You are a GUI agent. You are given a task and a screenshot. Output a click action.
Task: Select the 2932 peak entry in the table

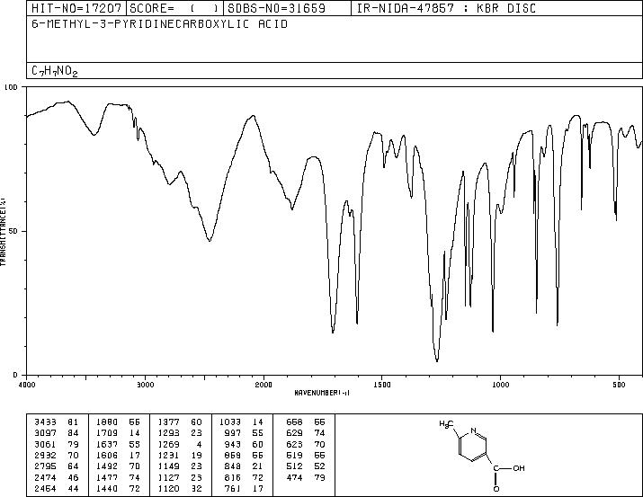click(57, 456)
